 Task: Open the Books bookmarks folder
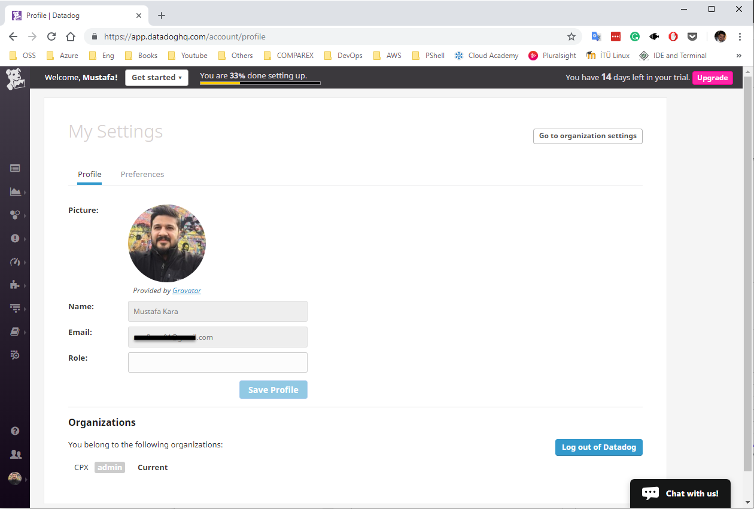click(x=141, y=56)
